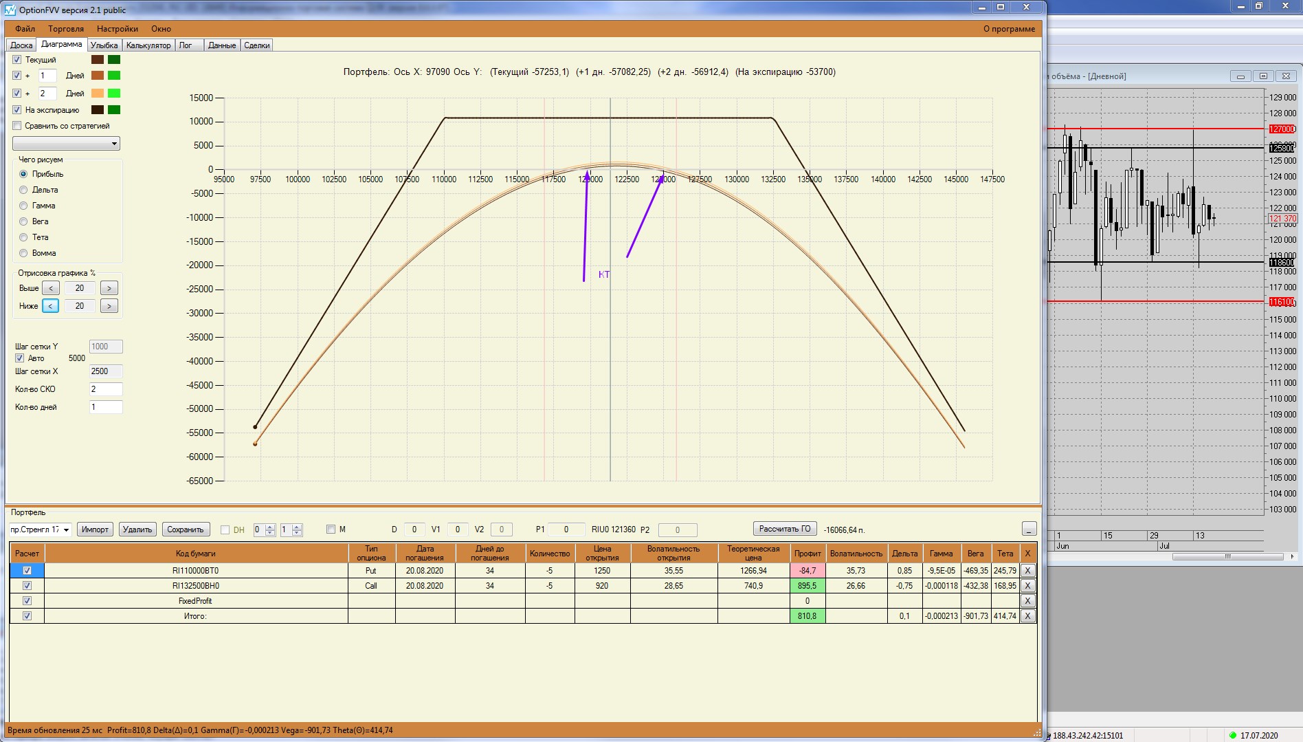Click the V1 value input field

pos(457,530)
